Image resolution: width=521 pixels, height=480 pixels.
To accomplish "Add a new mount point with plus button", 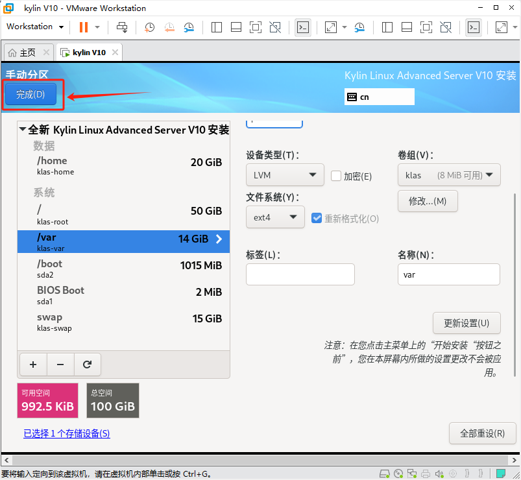I will [33, 365].
